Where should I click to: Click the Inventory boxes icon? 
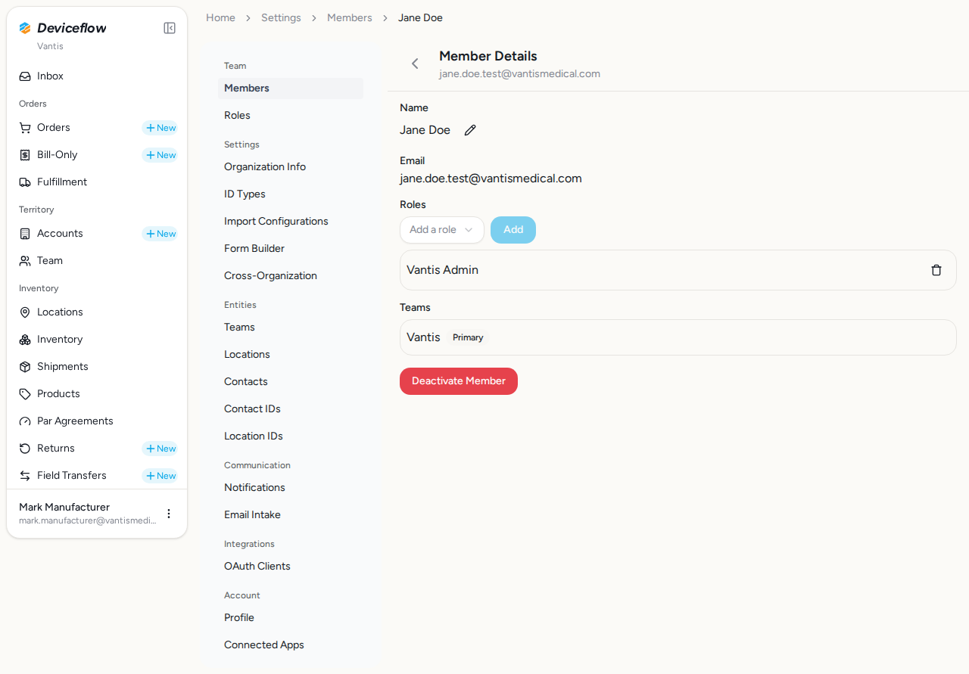tap(25, 340)
